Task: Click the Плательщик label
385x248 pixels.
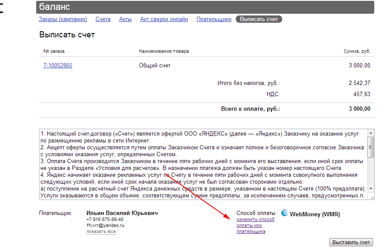Action: 56,213
